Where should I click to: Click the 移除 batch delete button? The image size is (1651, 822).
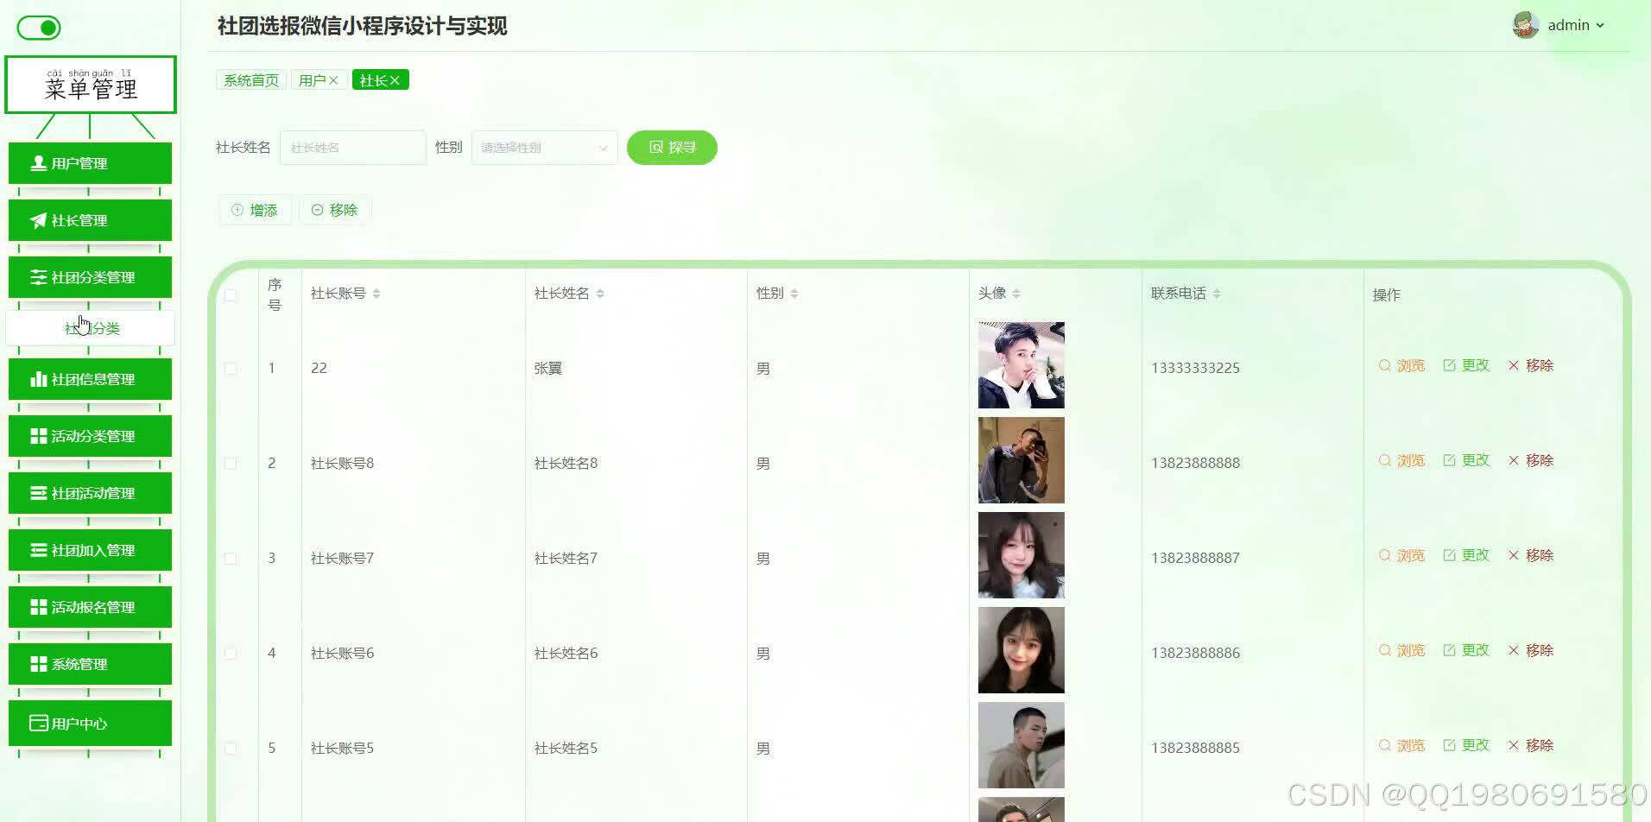pos(335,210)
